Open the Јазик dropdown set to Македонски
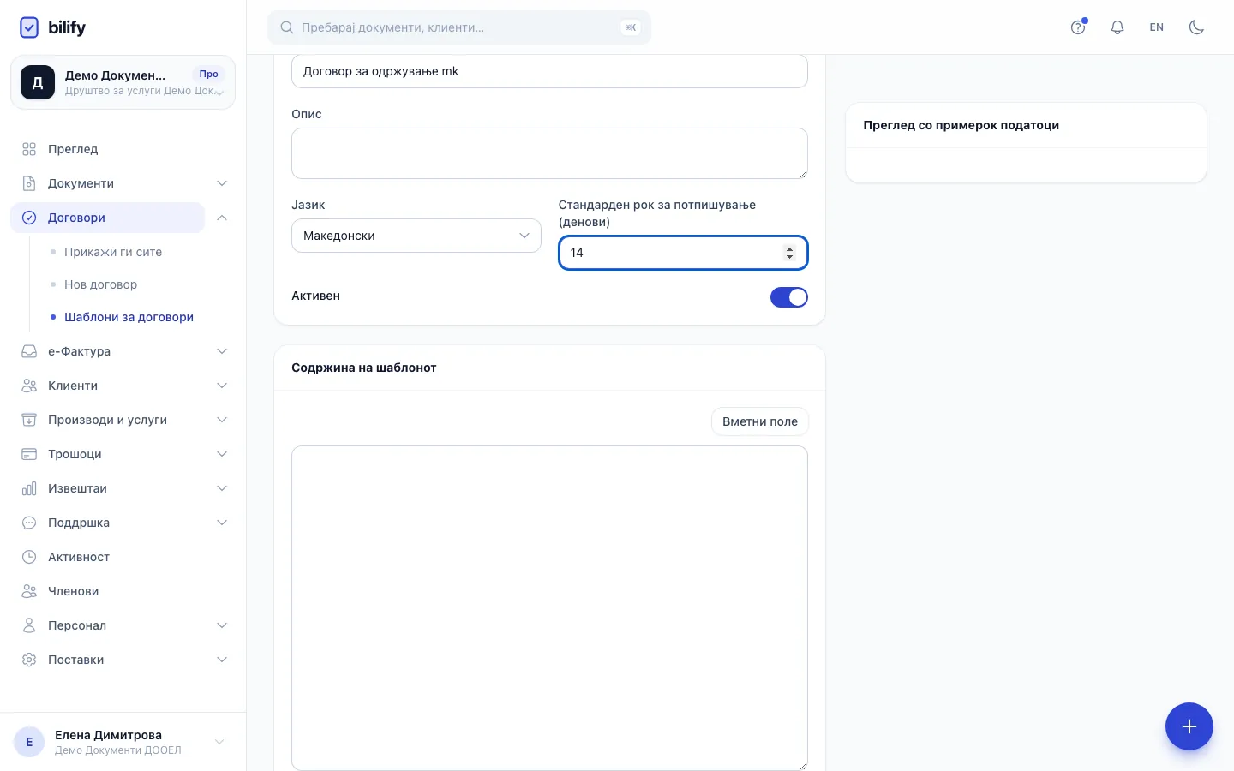The image size is (1234, 771). click(x=416, y=236)
